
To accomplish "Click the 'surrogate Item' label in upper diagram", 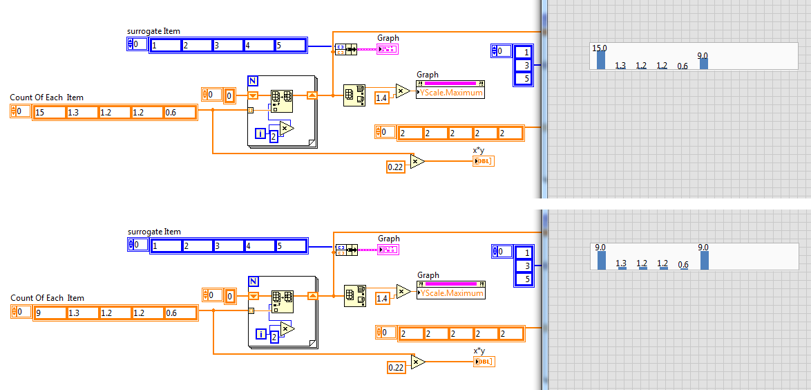I will (x=153, y=31).
